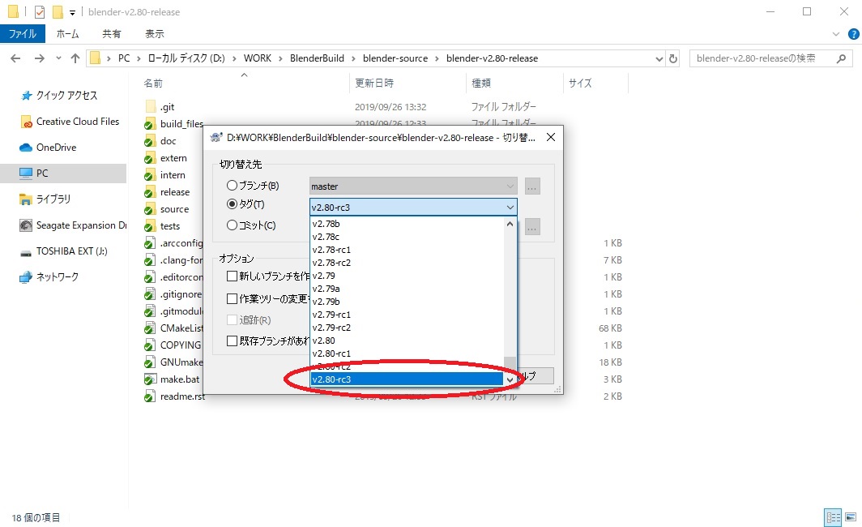Sort files by 名前 column header
Viewport: 862px width, 527px height.
point(153,83)
